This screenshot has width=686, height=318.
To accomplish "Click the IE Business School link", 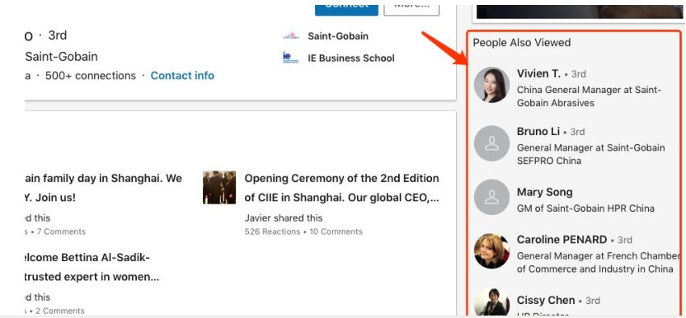I will pyautogui.click(x=351, y=58).
